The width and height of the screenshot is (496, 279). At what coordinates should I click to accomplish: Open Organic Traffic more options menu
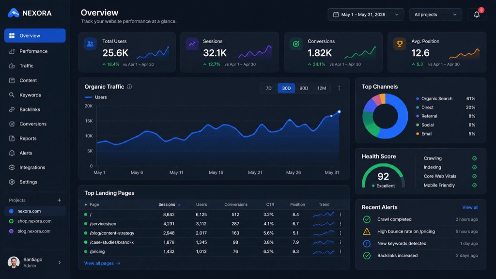point(339,88)
